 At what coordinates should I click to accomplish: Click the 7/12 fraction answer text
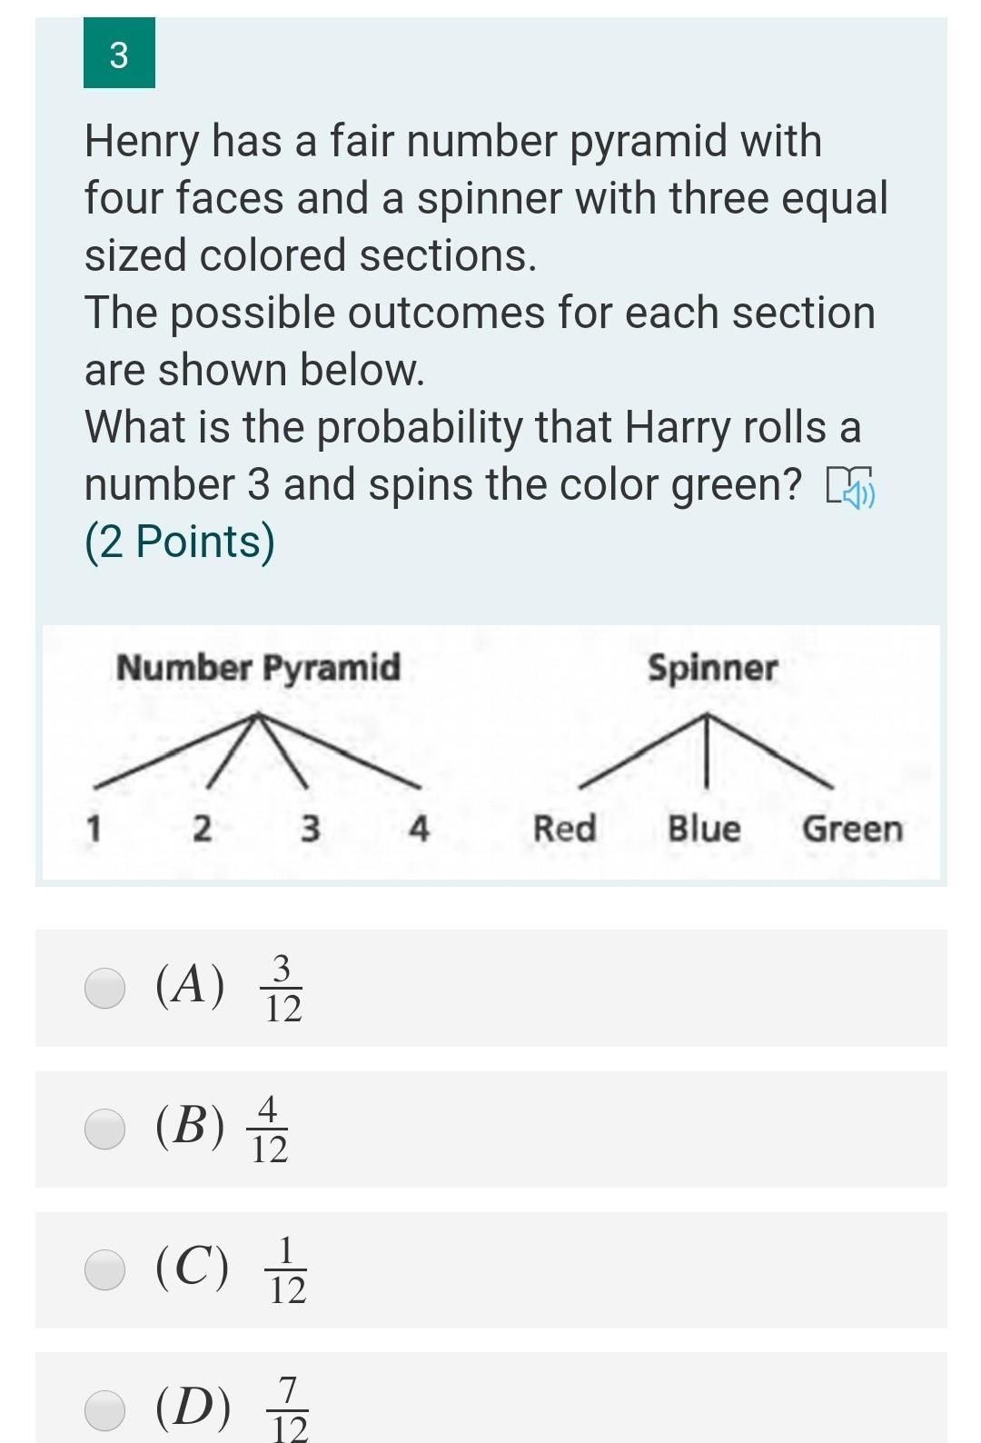290,1409
